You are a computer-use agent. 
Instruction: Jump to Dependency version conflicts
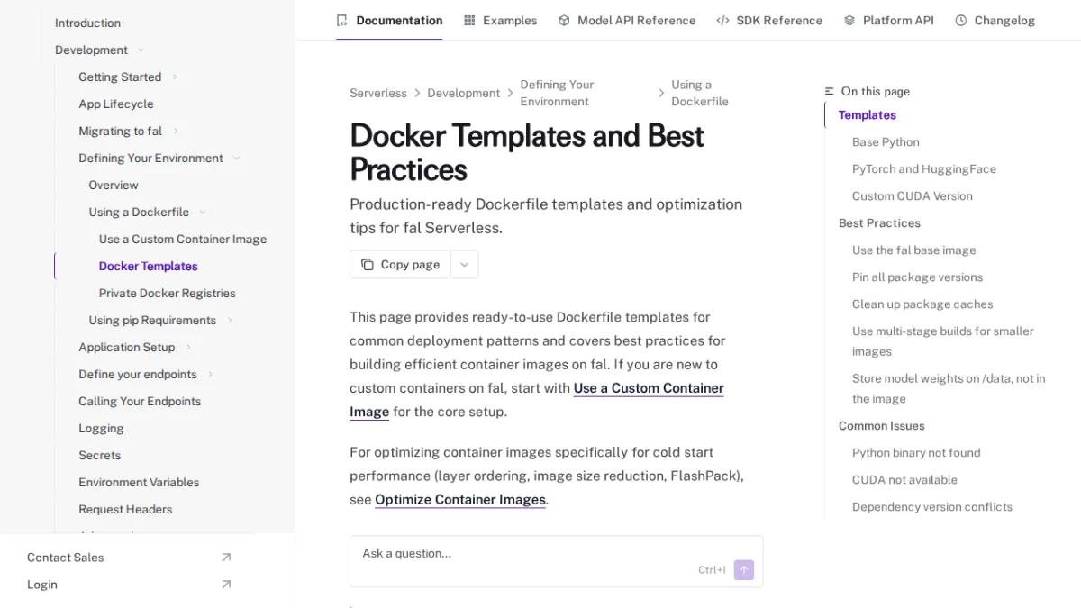[932, 507]
